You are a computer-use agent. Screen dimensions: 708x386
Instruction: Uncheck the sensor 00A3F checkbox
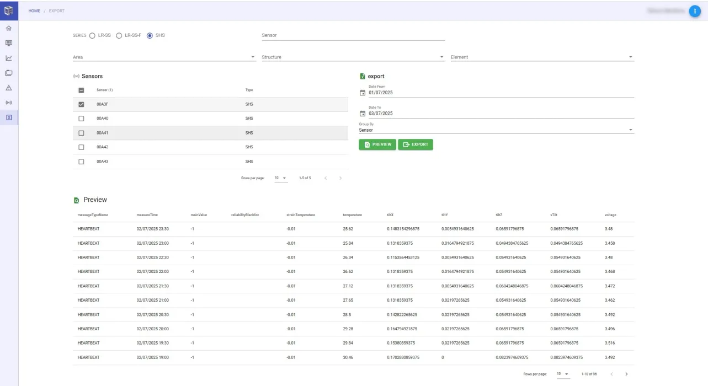(81, 104)
